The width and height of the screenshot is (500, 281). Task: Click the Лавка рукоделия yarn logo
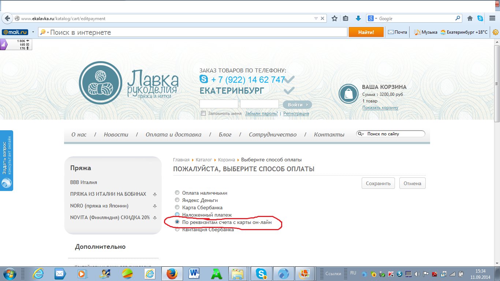point(101,82)
